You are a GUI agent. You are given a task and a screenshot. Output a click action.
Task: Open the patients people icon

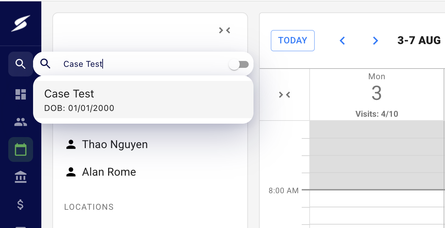pos(21,122)
